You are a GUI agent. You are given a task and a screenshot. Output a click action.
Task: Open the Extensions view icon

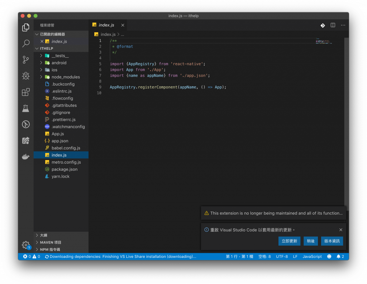[x=26, y=92]
